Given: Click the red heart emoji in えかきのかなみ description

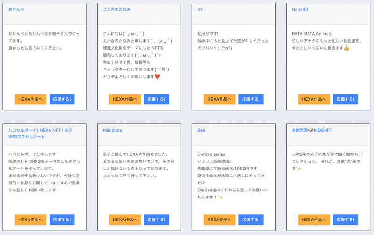Looking at the screenshot, I should pos(158,77).
